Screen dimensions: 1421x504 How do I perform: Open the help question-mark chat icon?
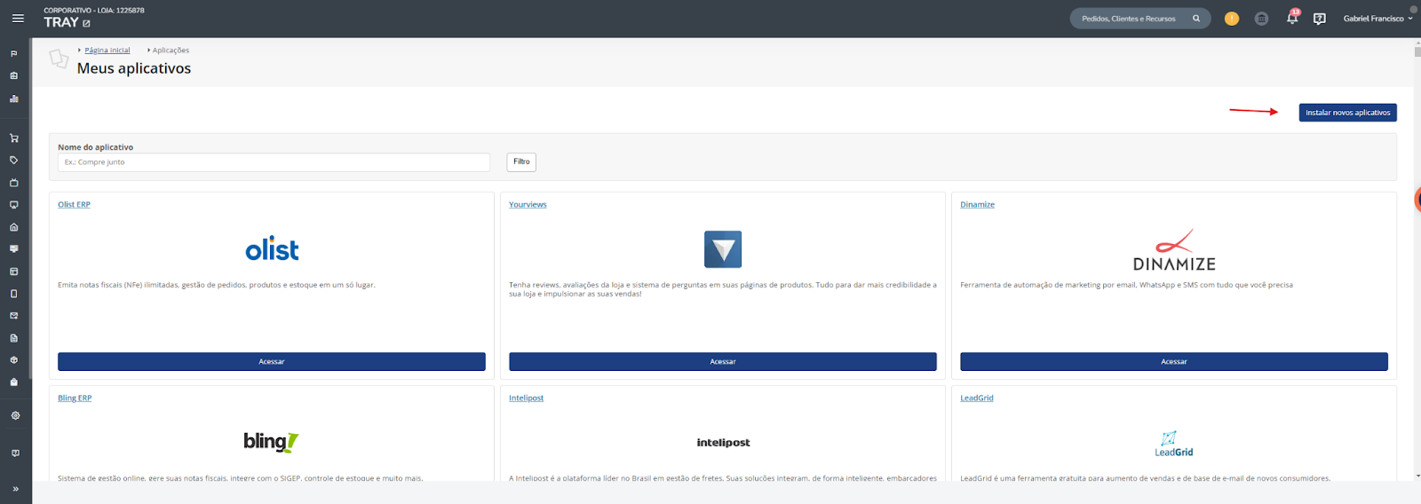pyautogui.click(x=1320, y=19)
